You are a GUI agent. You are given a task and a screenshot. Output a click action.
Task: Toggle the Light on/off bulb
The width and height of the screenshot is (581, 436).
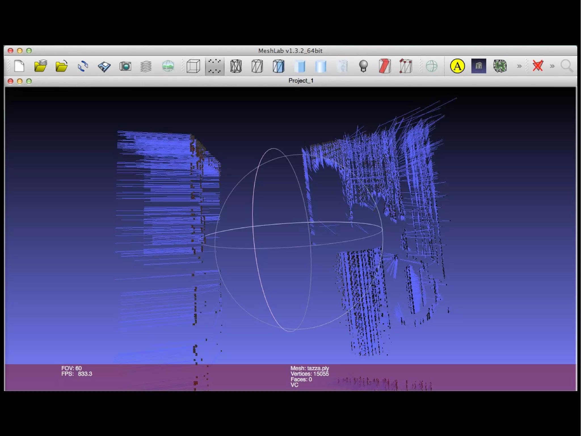pos(363,66)
